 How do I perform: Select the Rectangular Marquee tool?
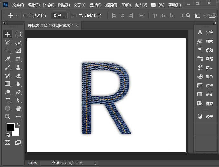(18, 34)
